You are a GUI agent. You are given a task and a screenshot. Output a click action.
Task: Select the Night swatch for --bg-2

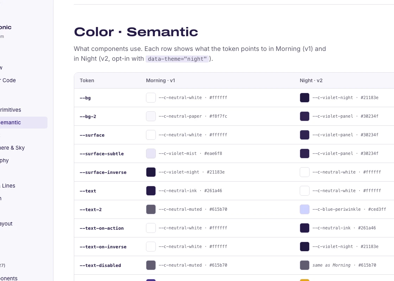pos(305,116)
